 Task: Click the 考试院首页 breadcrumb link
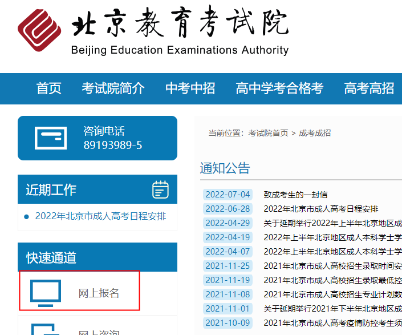tap(268, 133)
